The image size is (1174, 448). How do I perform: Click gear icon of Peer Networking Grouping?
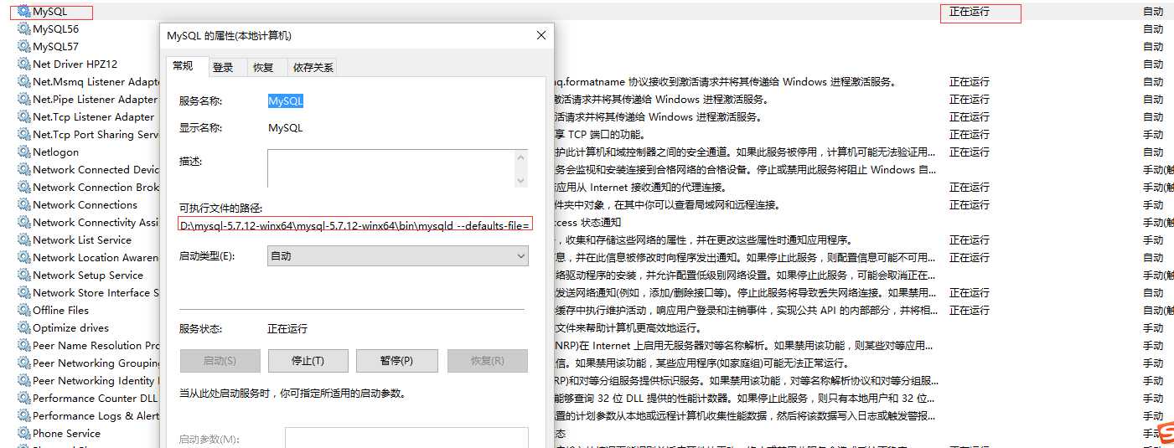(23, 363)
